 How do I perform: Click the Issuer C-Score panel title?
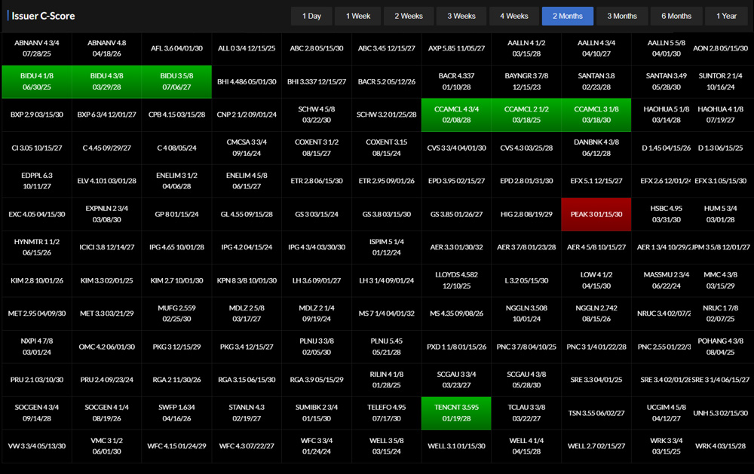(43, 16)
